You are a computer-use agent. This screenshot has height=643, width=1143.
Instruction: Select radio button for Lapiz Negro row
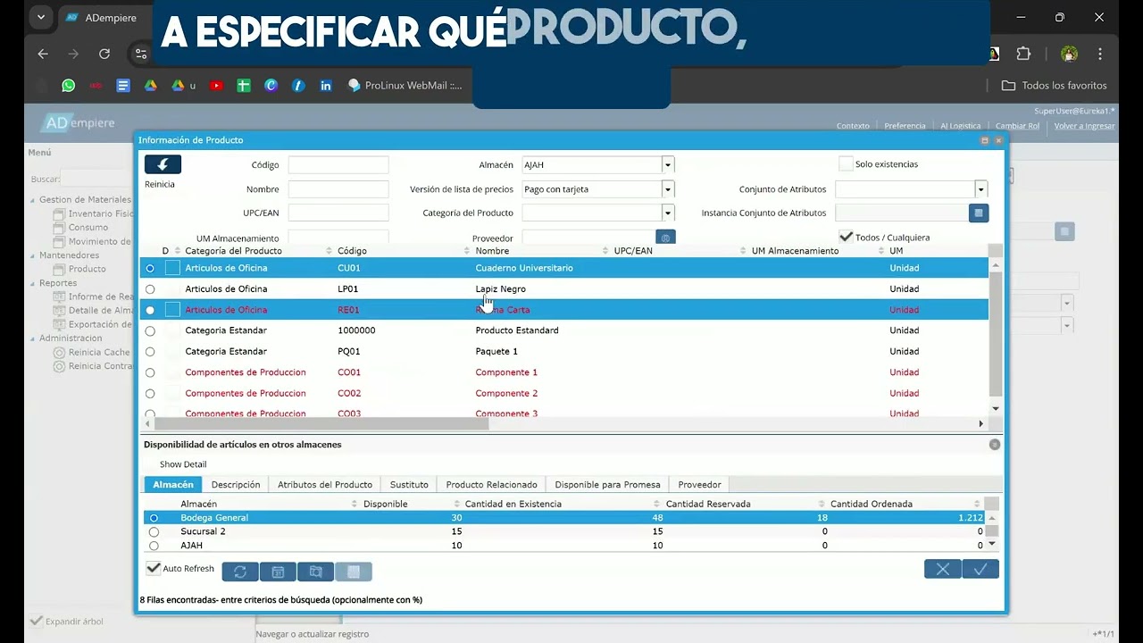(x=150, y=289)
